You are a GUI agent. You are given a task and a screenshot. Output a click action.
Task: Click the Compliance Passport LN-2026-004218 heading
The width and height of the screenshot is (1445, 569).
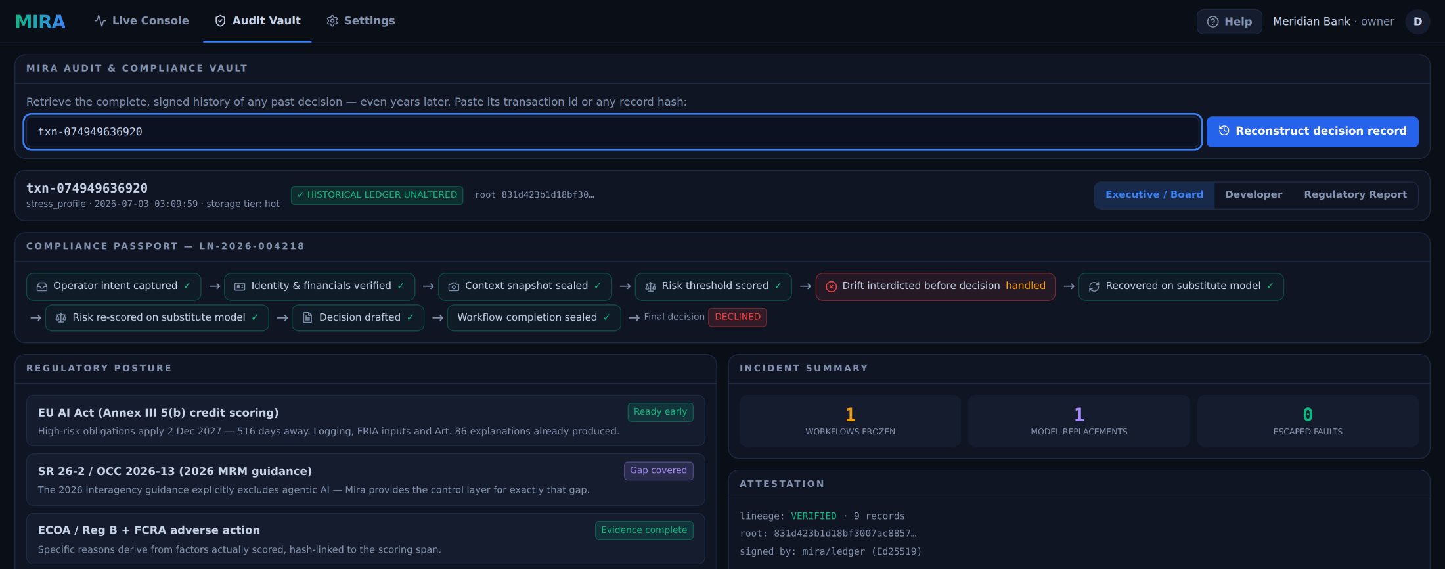166,246
